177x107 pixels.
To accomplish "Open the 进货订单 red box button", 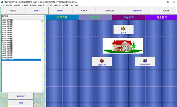I will coord(102,61).
